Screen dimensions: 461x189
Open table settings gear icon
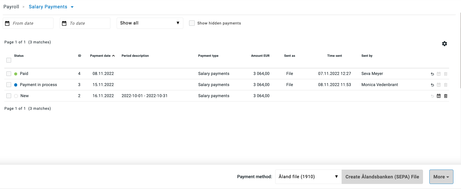click(x=444, y=44)
